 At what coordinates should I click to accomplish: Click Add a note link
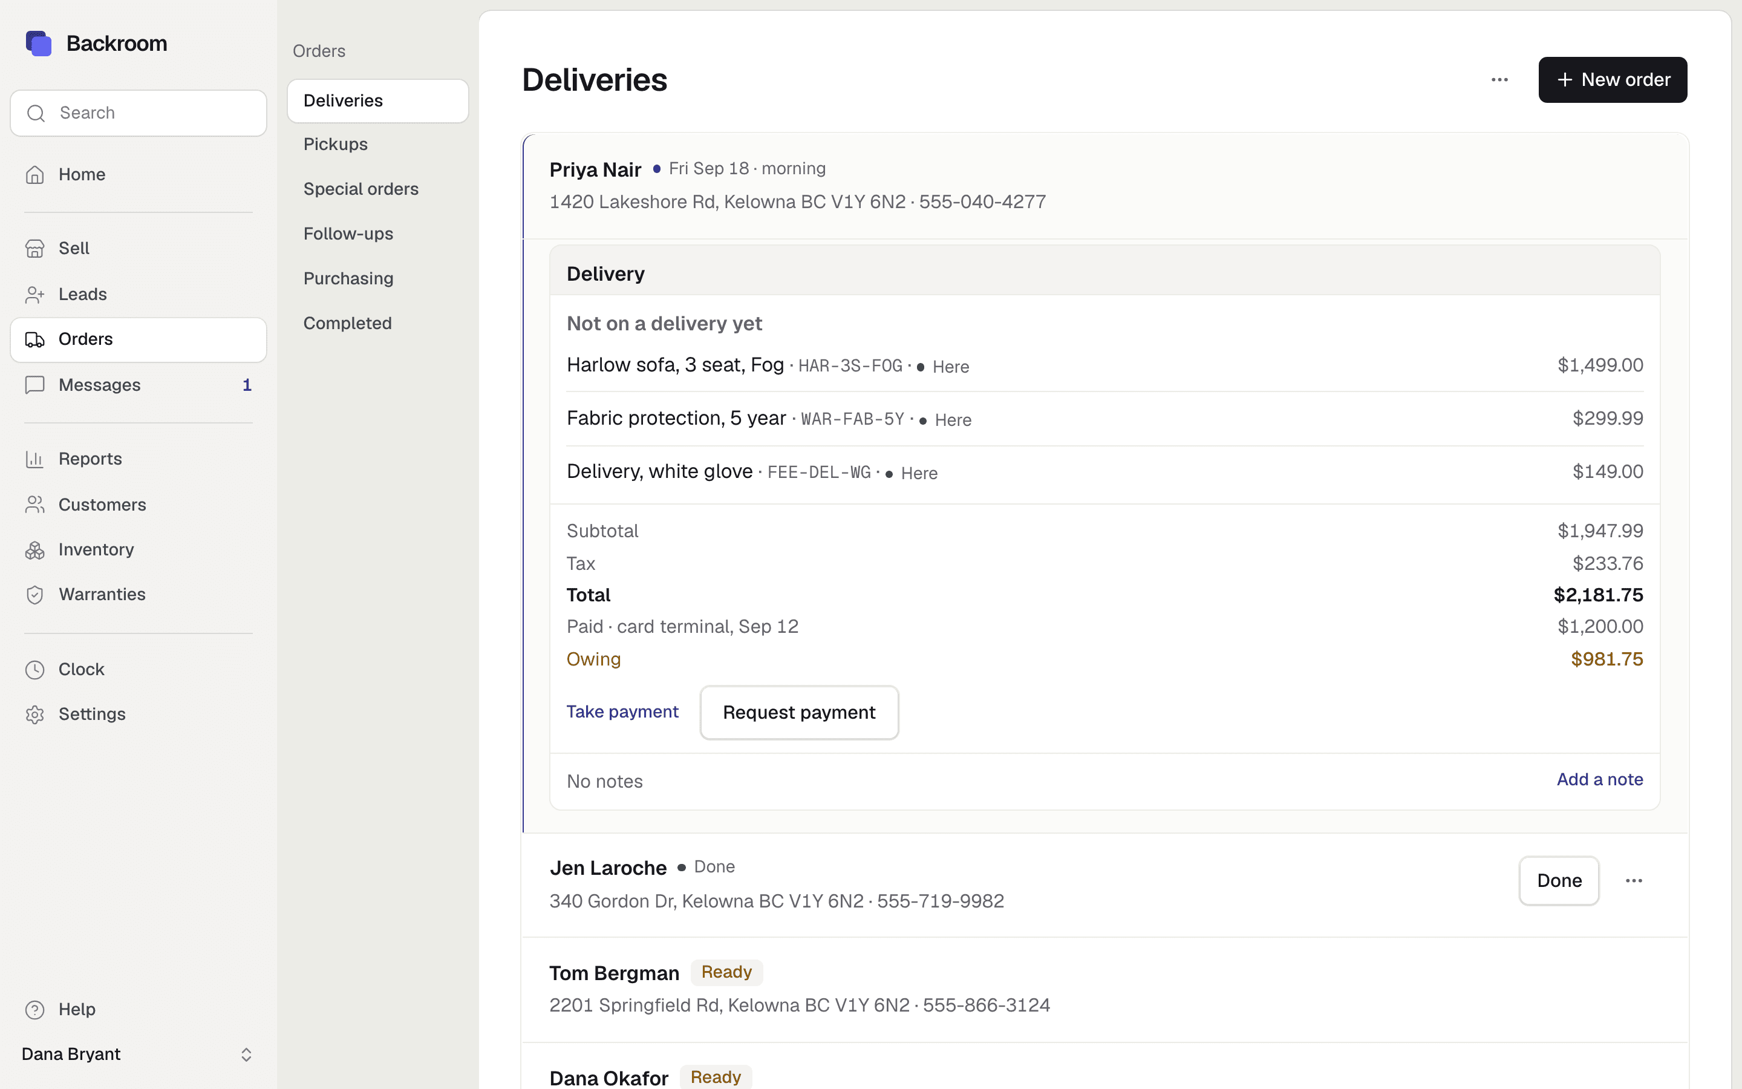pos(1599,779)
